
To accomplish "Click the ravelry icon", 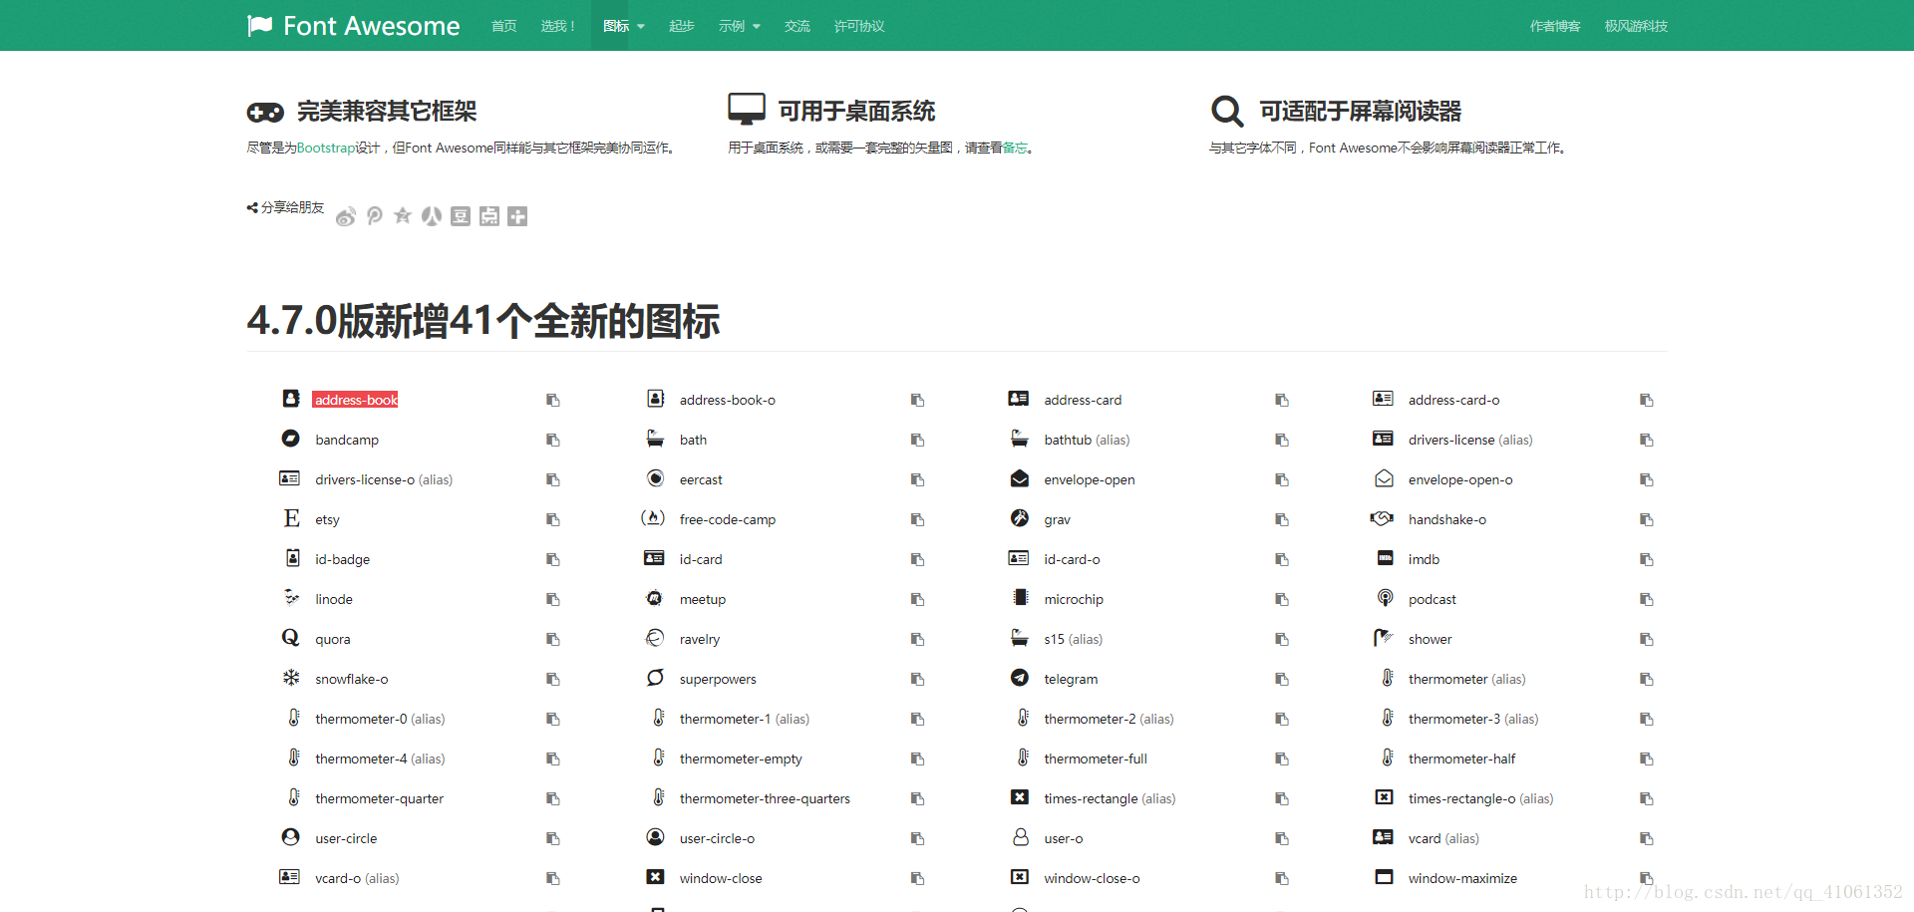I will 655,638.
